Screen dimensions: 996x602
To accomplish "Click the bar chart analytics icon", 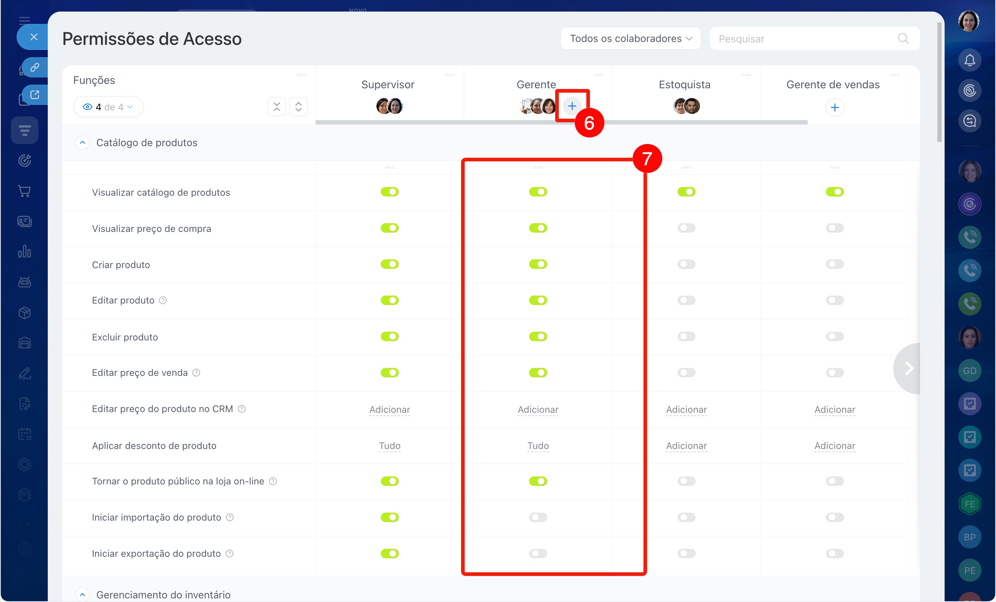I will (25, 252).
